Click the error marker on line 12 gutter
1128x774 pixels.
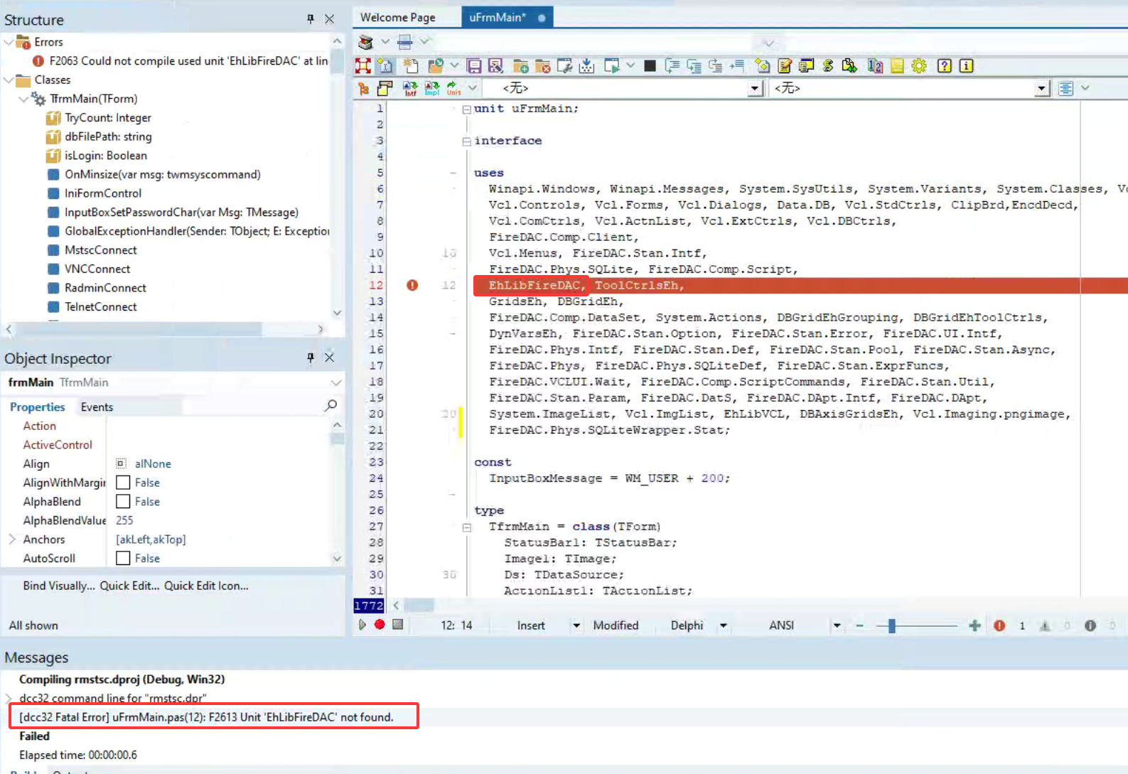pyautogui.click(x=412, y=285)
